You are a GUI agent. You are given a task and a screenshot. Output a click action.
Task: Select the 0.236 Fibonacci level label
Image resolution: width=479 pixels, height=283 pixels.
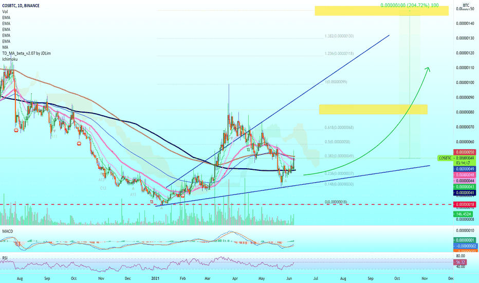coord(339,173)
